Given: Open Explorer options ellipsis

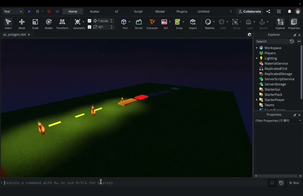Looking at the screenshot, I should click(x=299, y=41).
